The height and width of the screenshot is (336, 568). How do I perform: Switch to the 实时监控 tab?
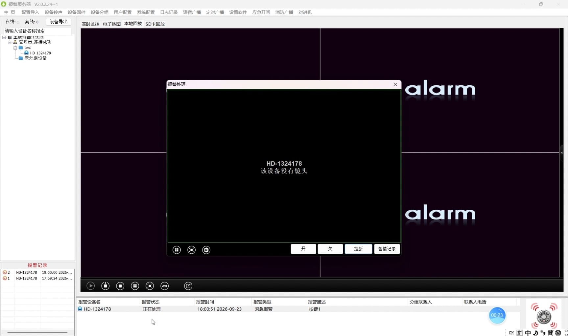[90, 24]
